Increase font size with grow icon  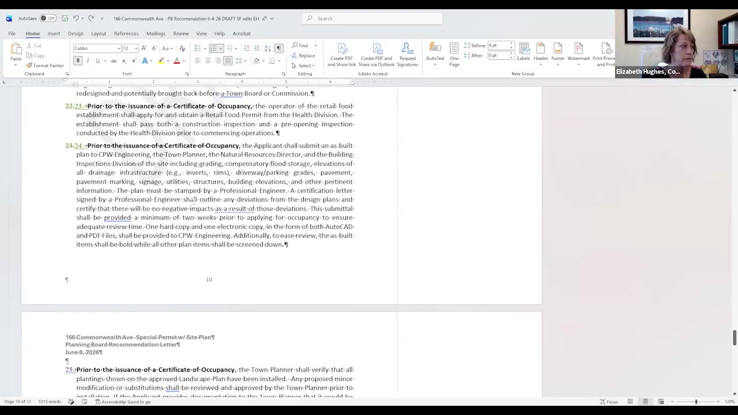144,48
